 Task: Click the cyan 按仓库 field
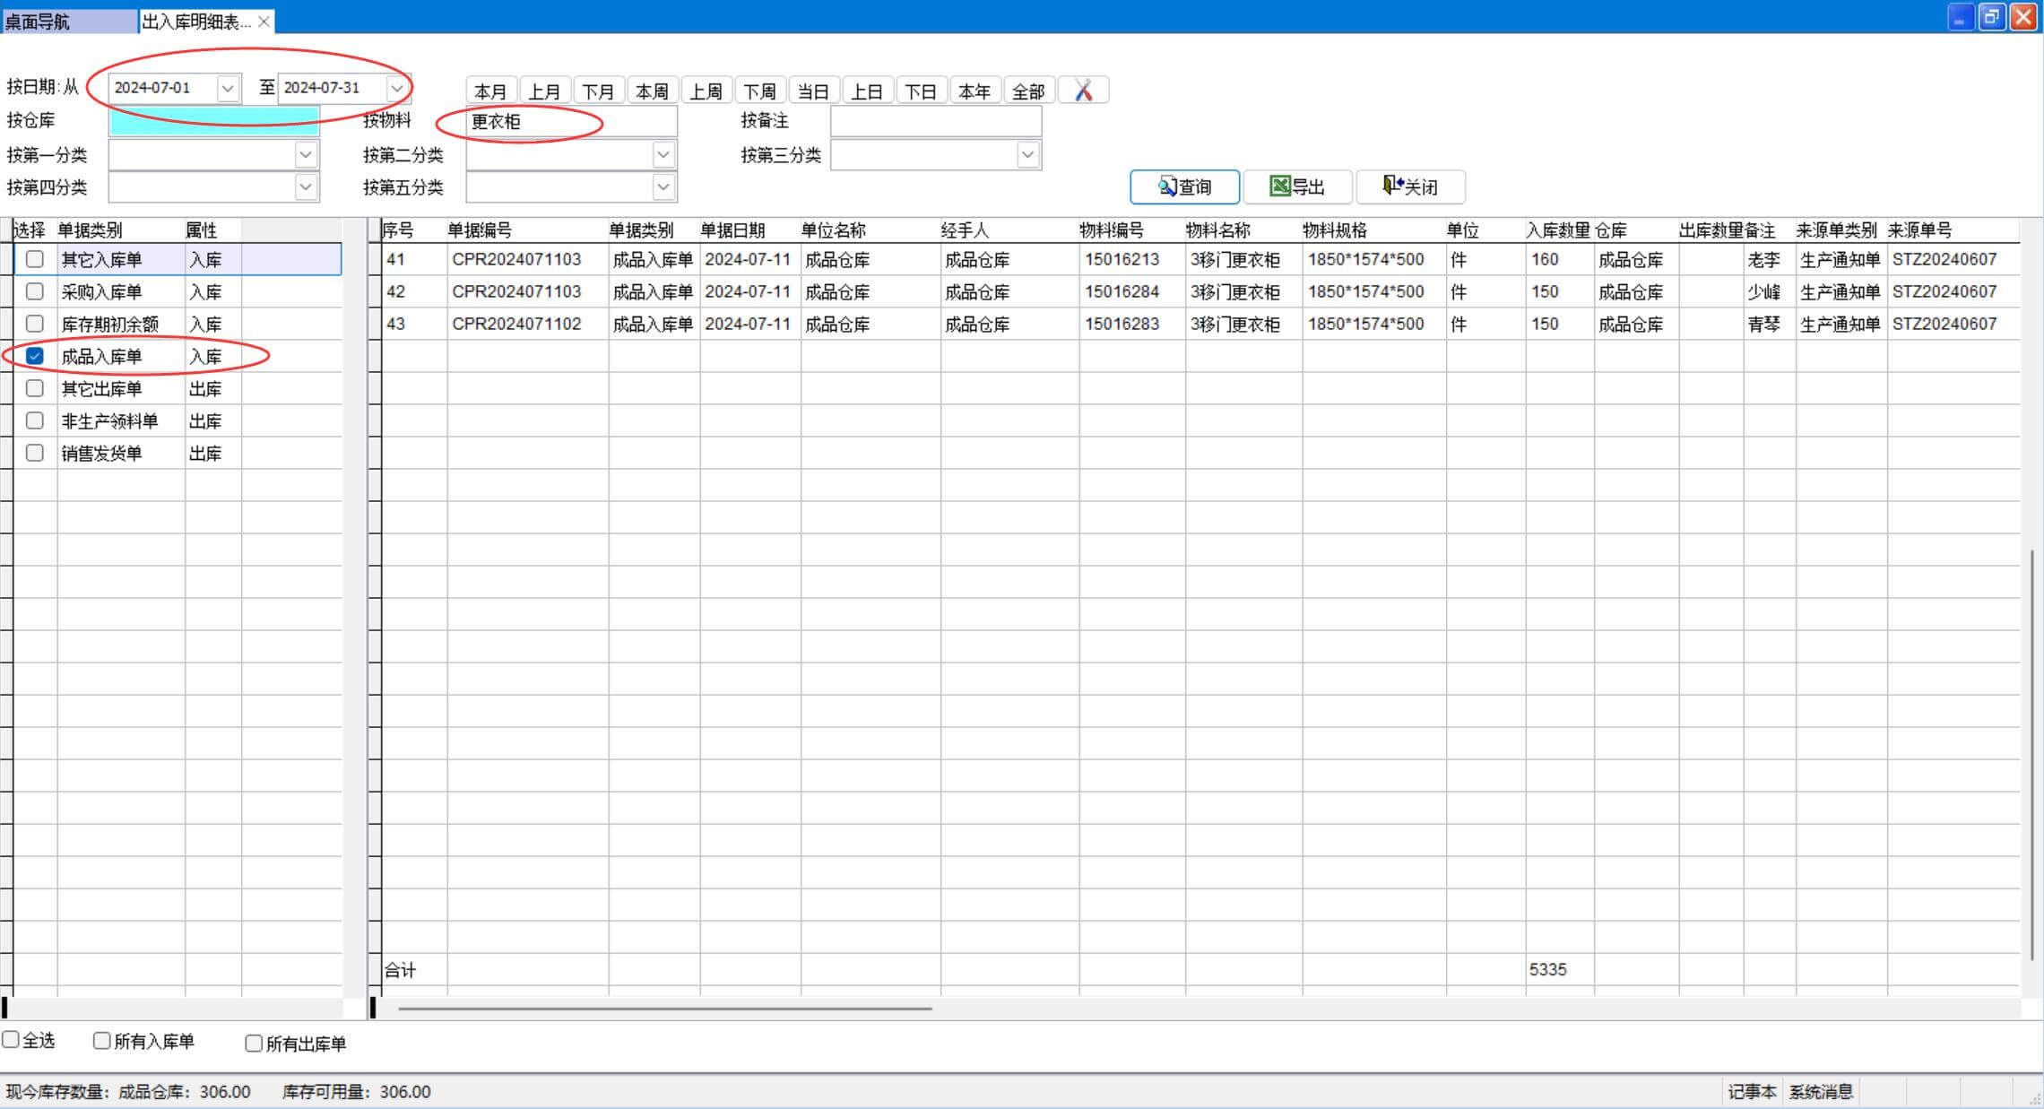[213, 120]
